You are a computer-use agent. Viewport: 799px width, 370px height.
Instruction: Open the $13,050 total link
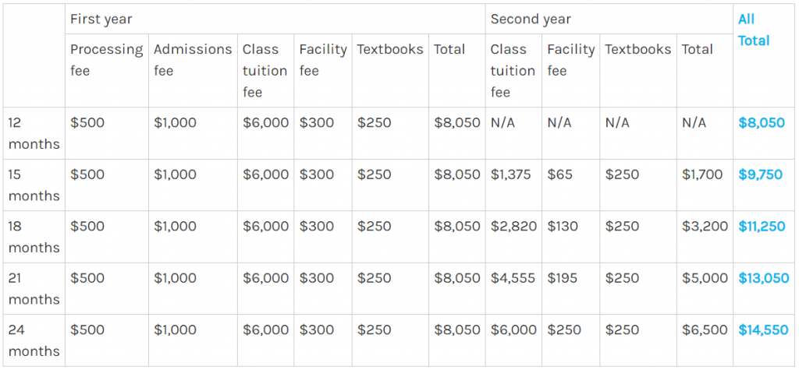tap(763, 278)
